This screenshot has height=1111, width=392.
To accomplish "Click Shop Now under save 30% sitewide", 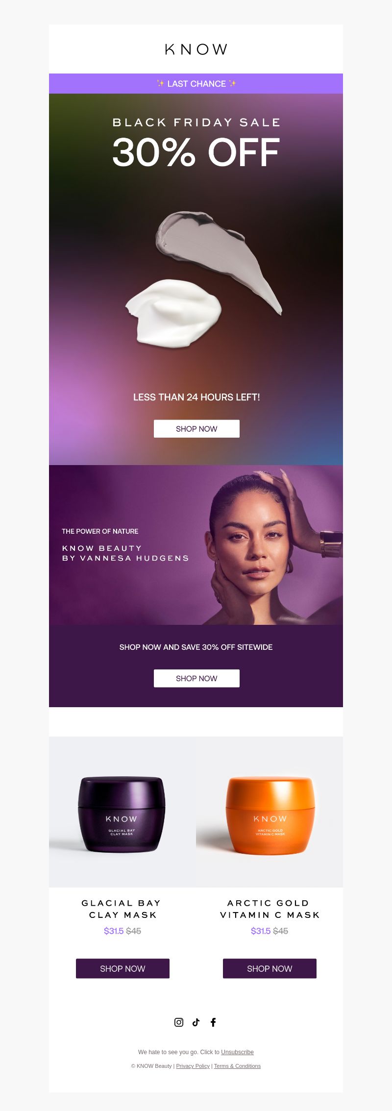I will coord(196,678).
